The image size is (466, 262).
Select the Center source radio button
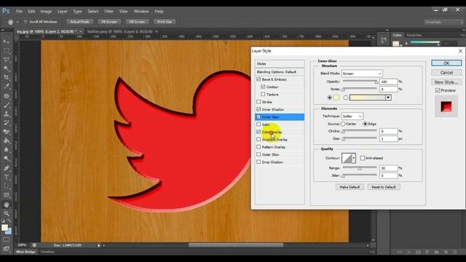pyautogui.click(x=343, y=124)
